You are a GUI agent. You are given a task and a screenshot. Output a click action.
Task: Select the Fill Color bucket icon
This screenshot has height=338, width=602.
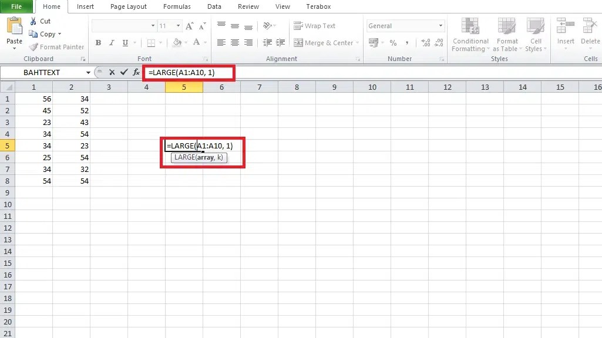click(178, 42)
